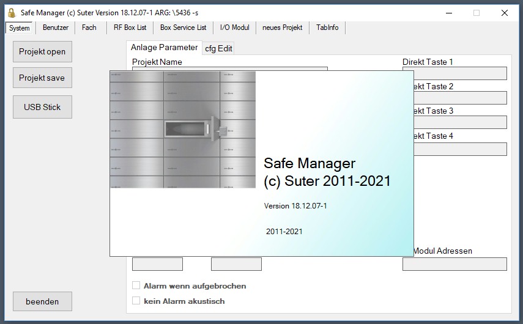The width and height of the screenshot is (523, 324).
Task: Open the I/O Modul tab
Action: click(x=234, y=28)
